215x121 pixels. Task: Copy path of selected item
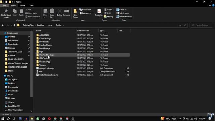pos(31,13)
